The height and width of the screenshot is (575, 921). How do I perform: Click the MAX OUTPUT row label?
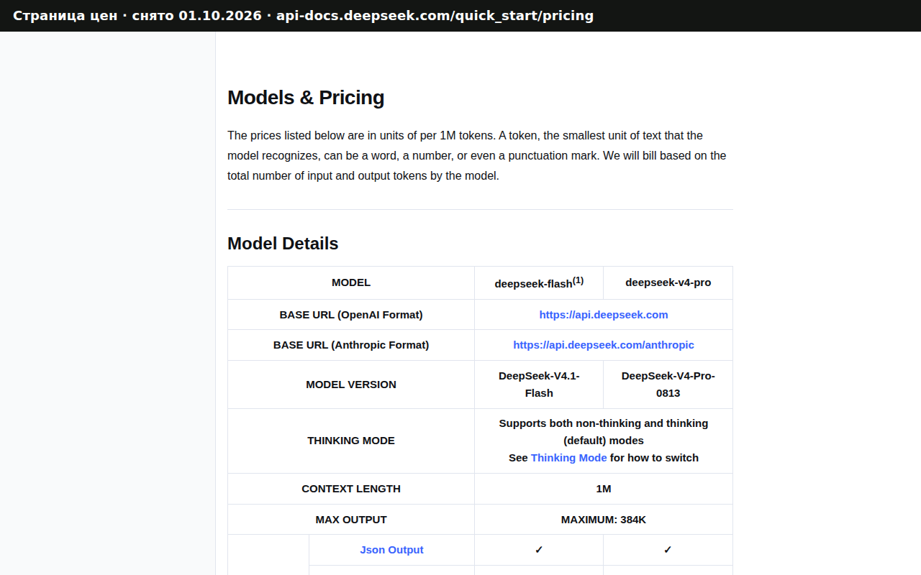[351, 520]
